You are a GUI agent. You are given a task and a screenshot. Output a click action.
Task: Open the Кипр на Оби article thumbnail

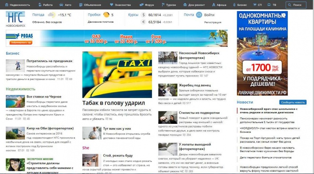tap(15, 134)
